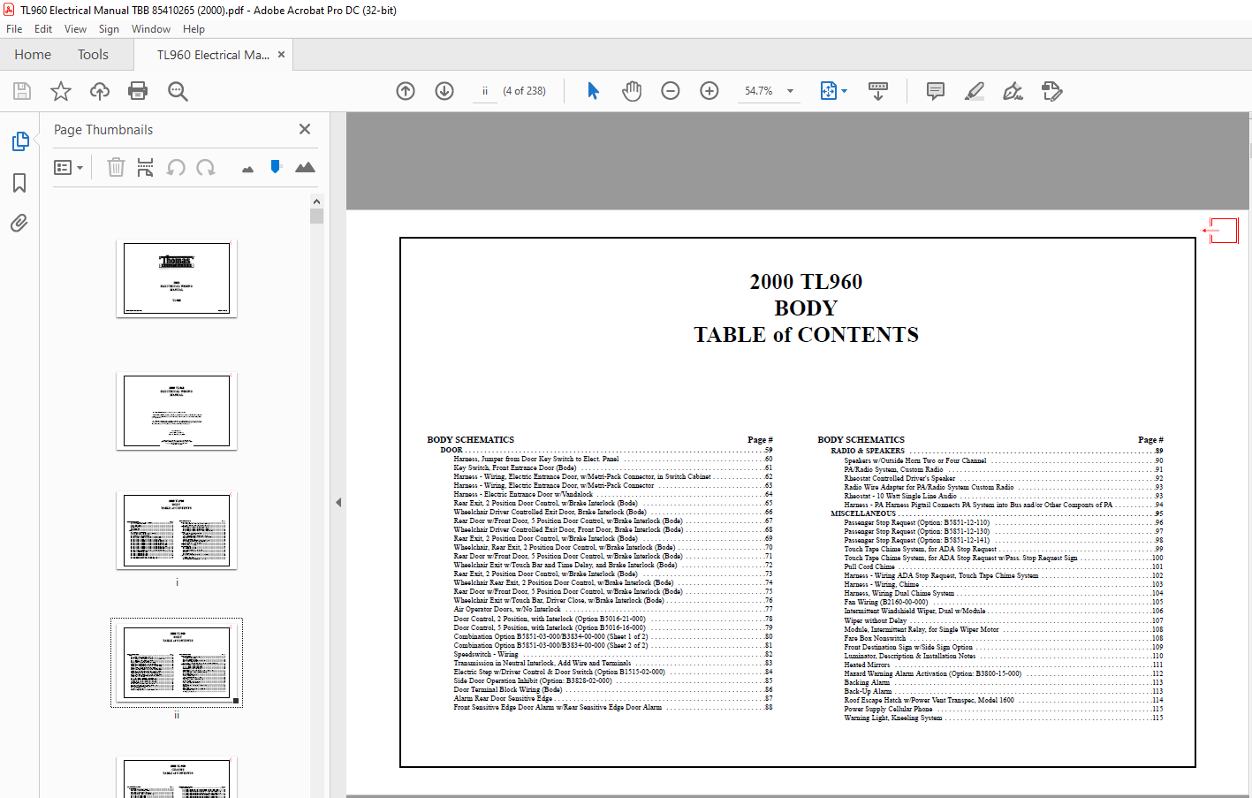Image resolution: width=1252 pixels, height=798 pixels.
Task: Open the Sign document tool
Action: click(x=1013, y=91)
